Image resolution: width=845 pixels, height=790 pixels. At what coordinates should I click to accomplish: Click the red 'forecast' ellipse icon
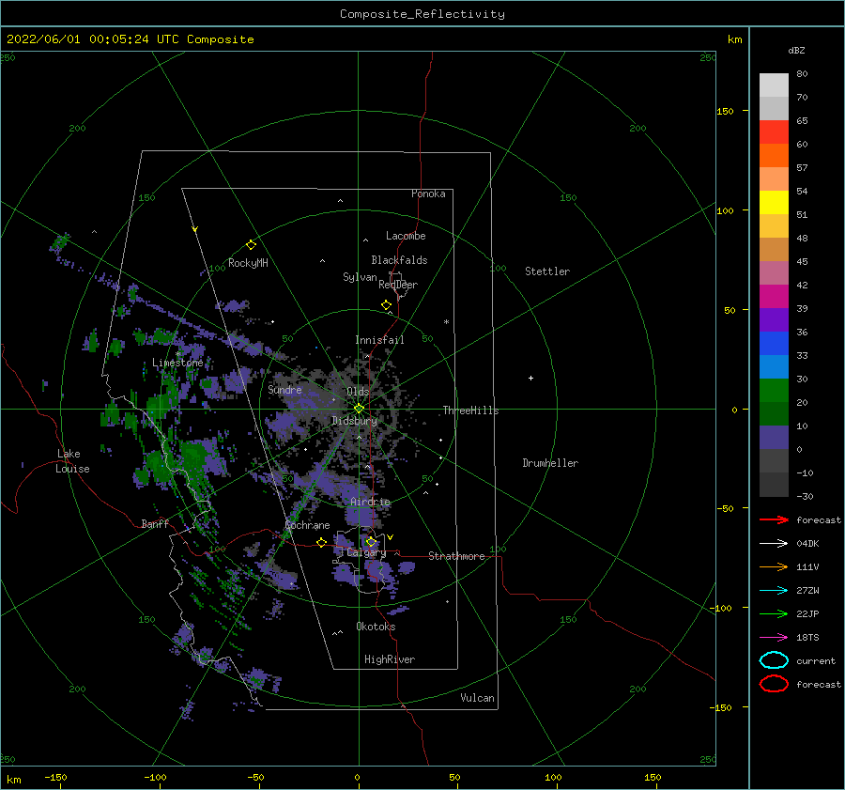point(774,684)
